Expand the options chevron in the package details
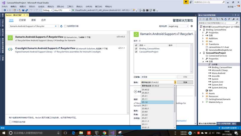The width and height of the screenshot is (241, 136). pos(135,92)
